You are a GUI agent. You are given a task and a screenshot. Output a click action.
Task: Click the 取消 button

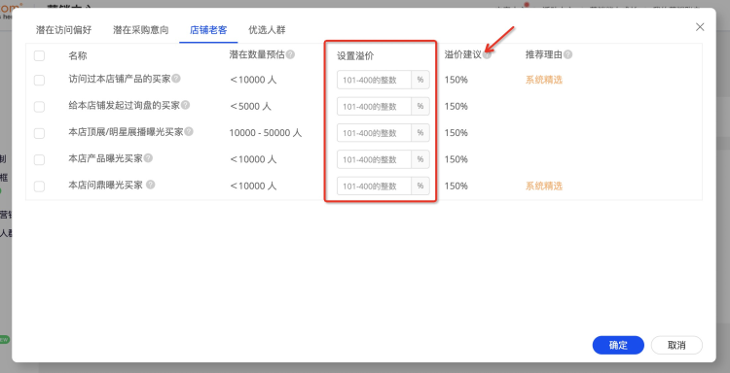[676, 345]
